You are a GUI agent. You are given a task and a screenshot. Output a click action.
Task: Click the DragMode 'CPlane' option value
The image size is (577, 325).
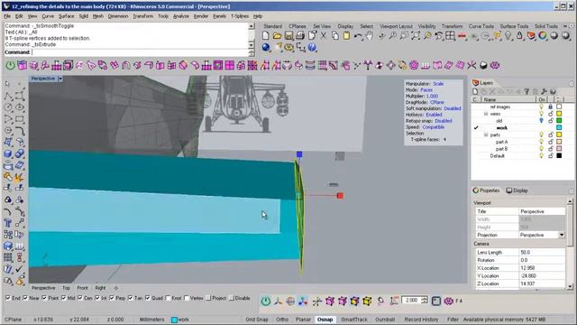[x=437, y=102]
